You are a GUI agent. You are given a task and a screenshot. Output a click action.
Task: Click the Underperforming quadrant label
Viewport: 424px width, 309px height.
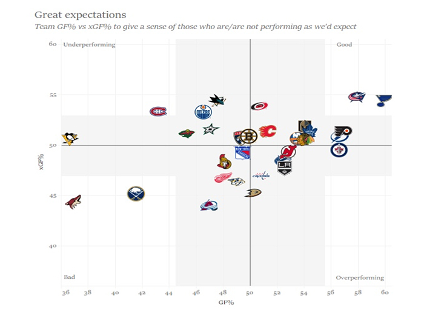click(89, 45)
